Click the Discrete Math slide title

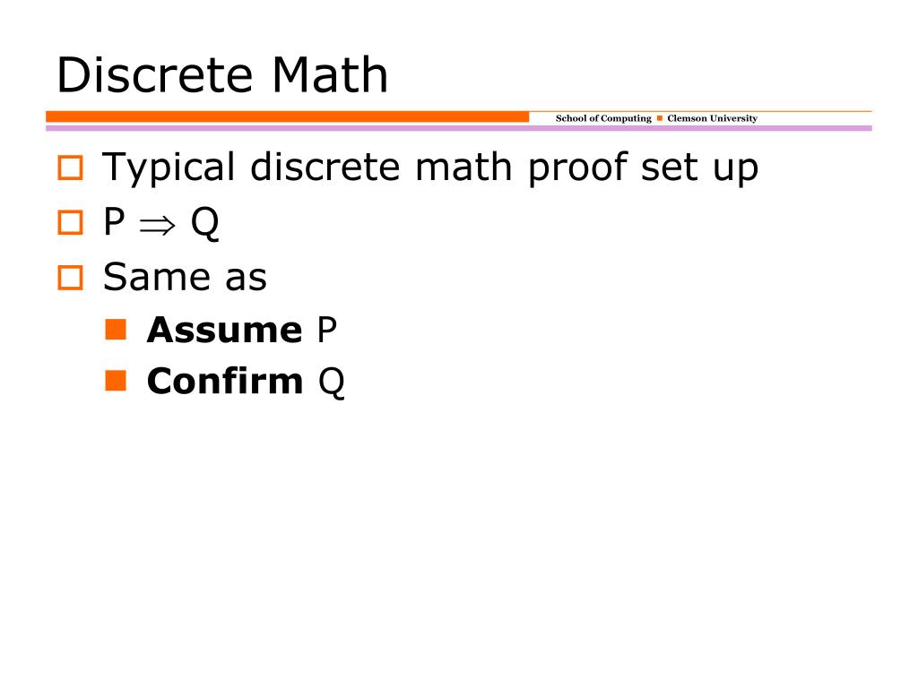point(222,75)
